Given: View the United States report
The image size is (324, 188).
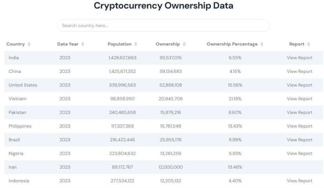Looking at the screenshot, I should [x=299, y=85].
